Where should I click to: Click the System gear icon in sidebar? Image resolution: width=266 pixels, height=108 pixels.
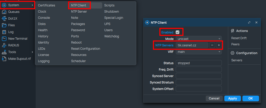pyautogui.click(x=4, y=5)
